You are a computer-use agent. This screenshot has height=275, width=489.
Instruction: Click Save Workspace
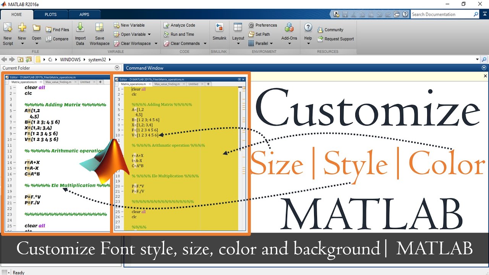100,34
